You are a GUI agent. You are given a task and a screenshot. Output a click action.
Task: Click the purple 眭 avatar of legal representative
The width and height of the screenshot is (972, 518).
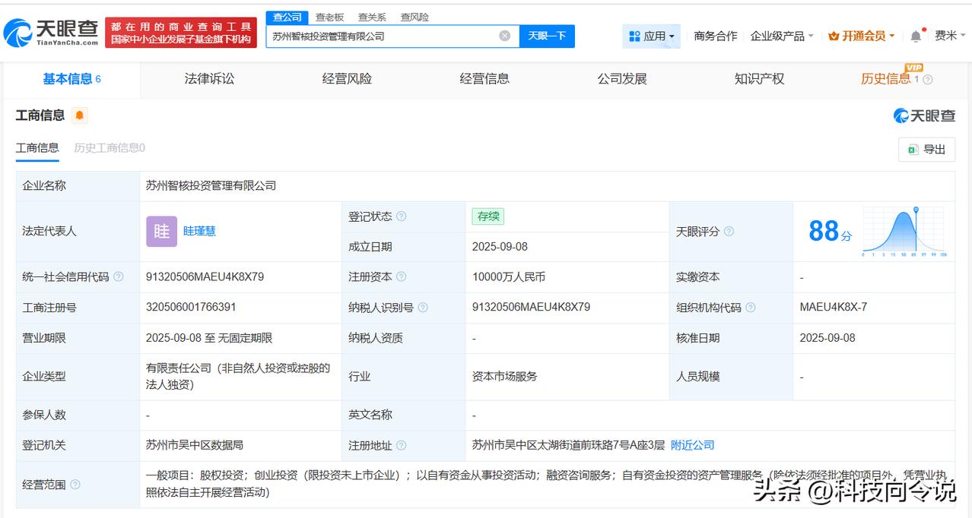coord(161,231)
